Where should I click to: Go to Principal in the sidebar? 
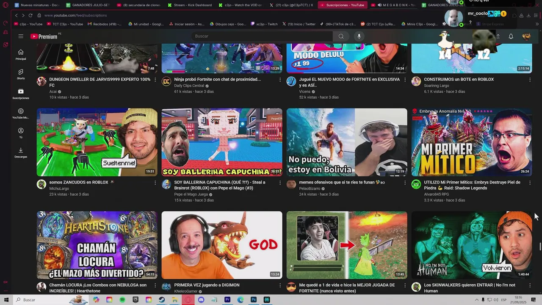click(x=21, y=55)
